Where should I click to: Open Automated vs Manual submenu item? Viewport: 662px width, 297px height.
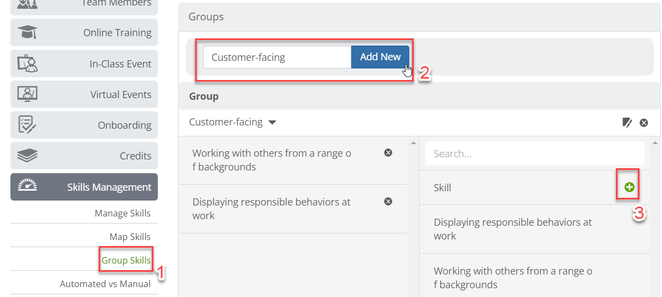[x=105, y=284]
